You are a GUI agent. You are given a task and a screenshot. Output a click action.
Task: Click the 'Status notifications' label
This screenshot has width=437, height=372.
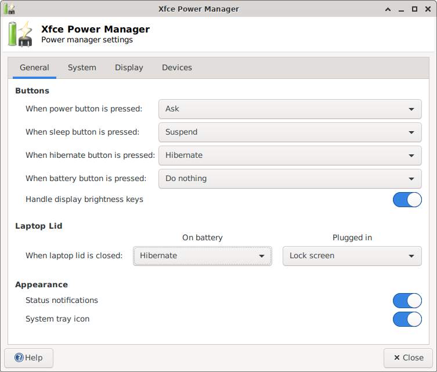click(62, 301)
